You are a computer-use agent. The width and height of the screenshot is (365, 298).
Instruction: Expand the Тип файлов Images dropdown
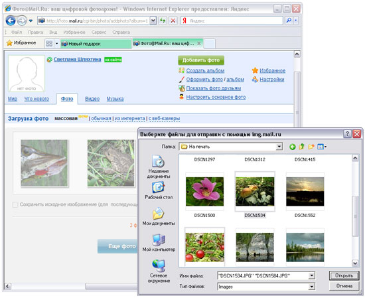coord(311,287)
